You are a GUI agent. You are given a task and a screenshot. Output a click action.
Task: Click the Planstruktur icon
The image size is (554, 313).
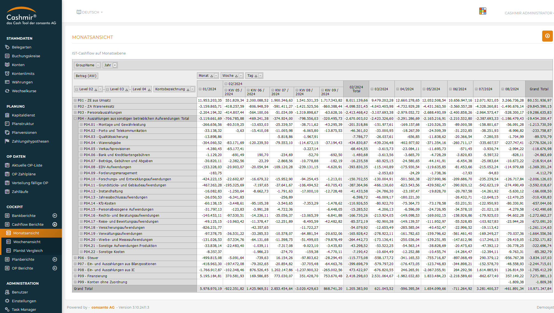click(x=7, y=124)
